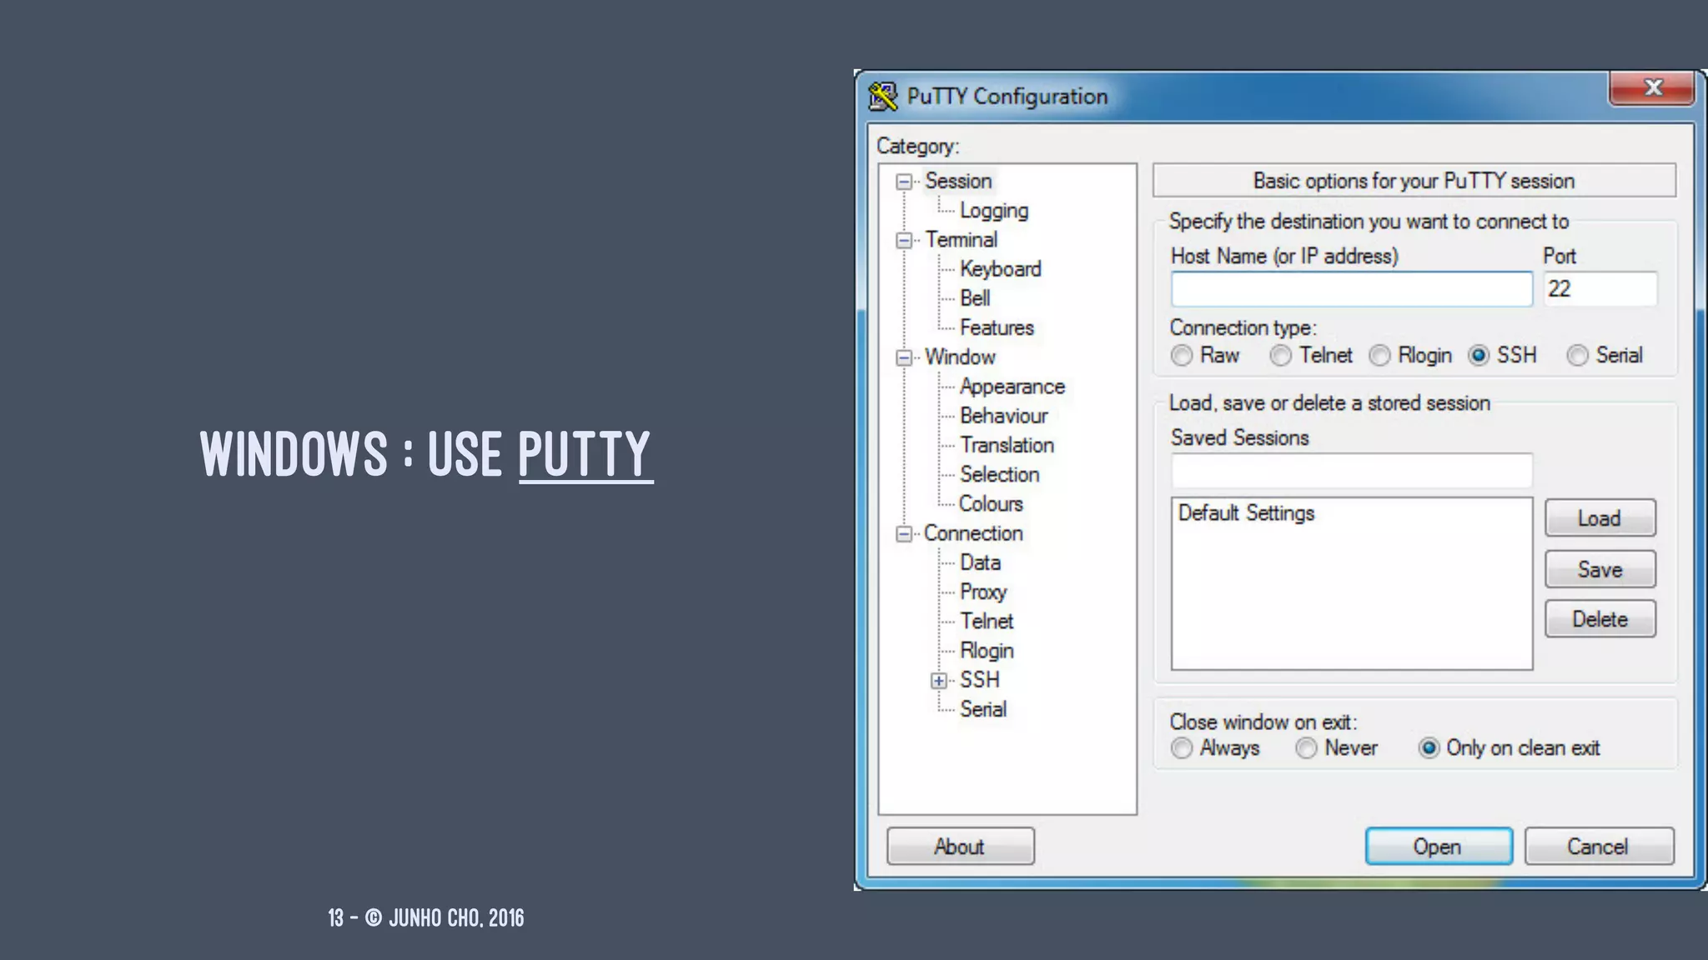Image resolution: width=1708 pixels, height=960 pixels.
Task: Click the Load session button
Action: 1599,518
